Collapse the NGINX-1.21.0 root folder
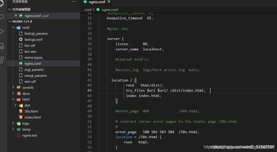The width and height of the screenshot is (277, 152). pos(10,21)
